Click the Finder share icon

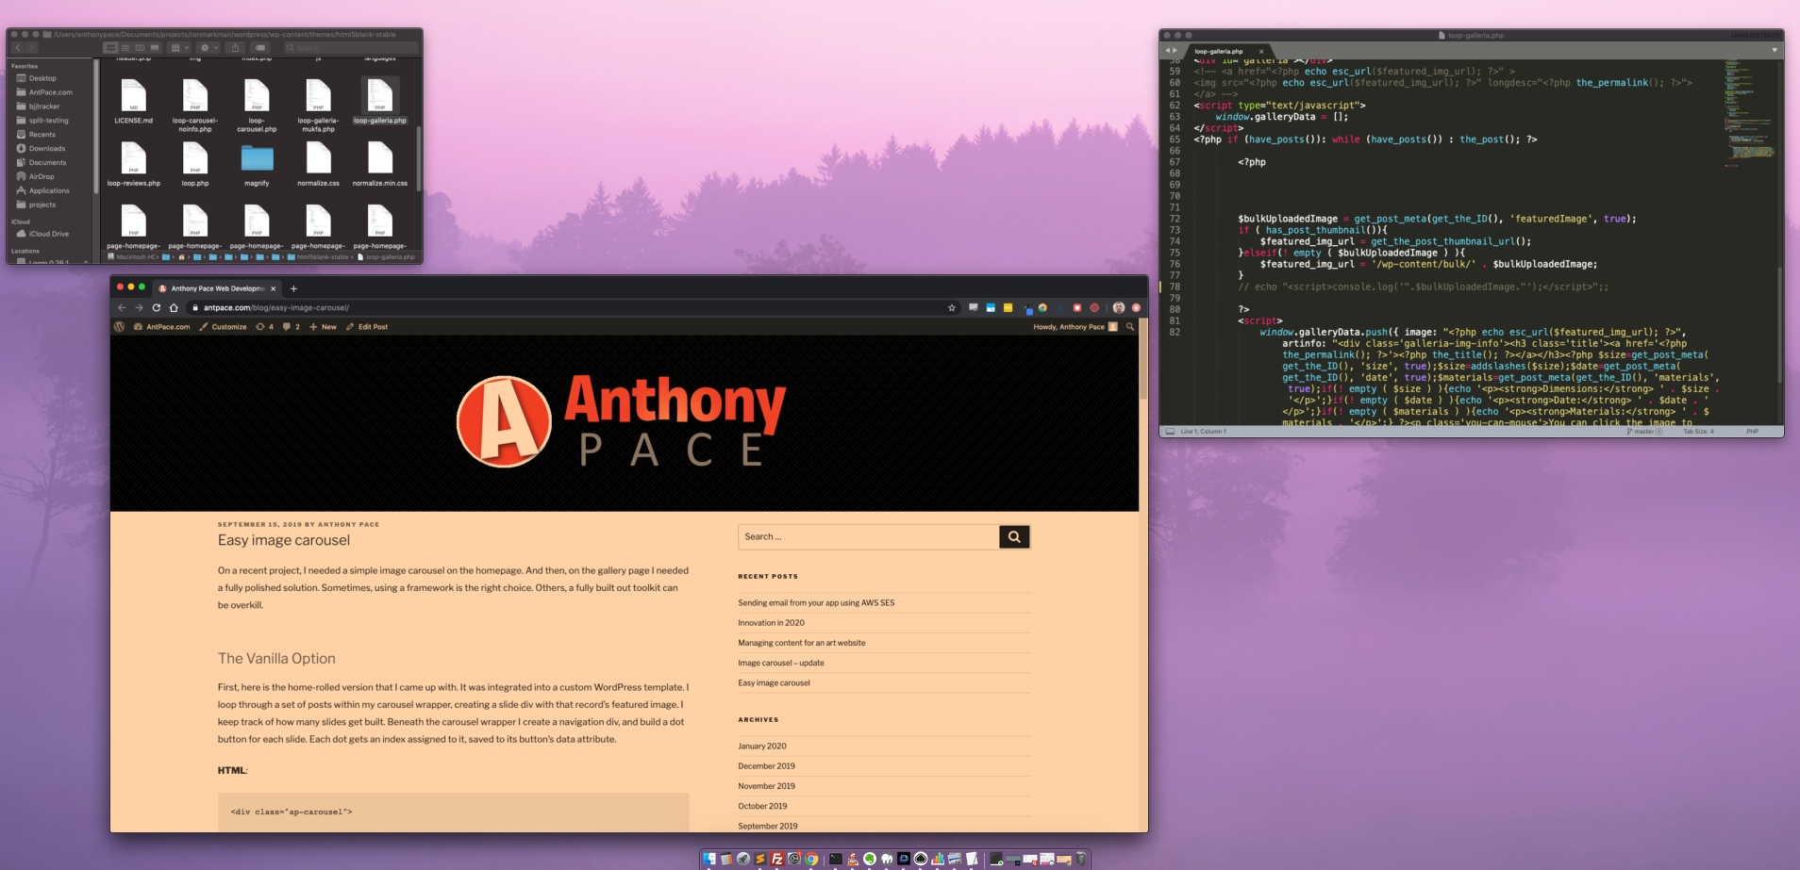click(x=235, y=47)
